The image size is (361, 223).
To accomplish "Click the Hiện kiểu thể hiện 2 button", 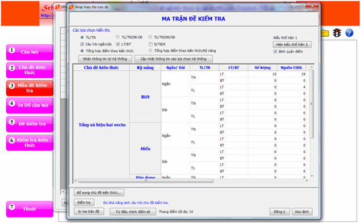I will click(292, 44).
